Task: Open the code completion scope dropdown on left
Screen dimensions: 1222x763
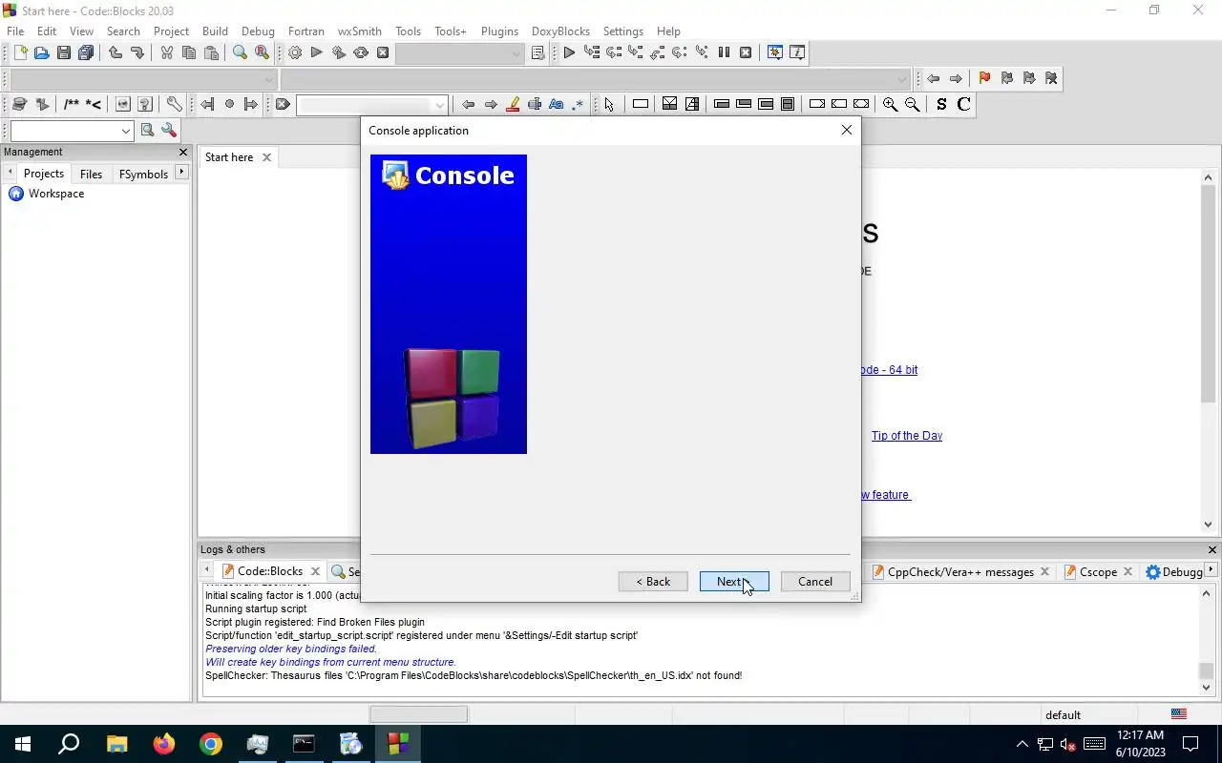Action: tap(143, 79)
